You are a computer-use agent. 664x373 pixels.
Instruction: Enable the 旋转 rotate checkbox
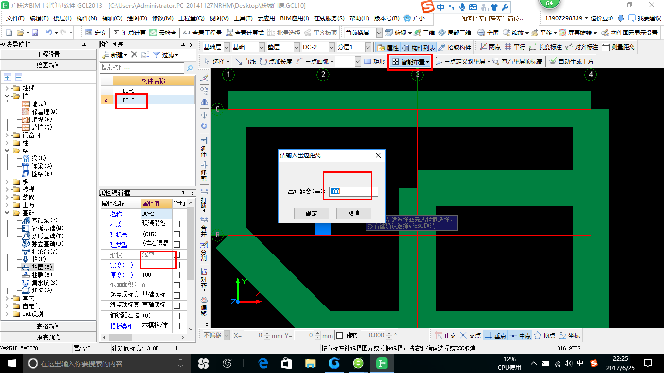pyautogui.click(x=340, y=335)
